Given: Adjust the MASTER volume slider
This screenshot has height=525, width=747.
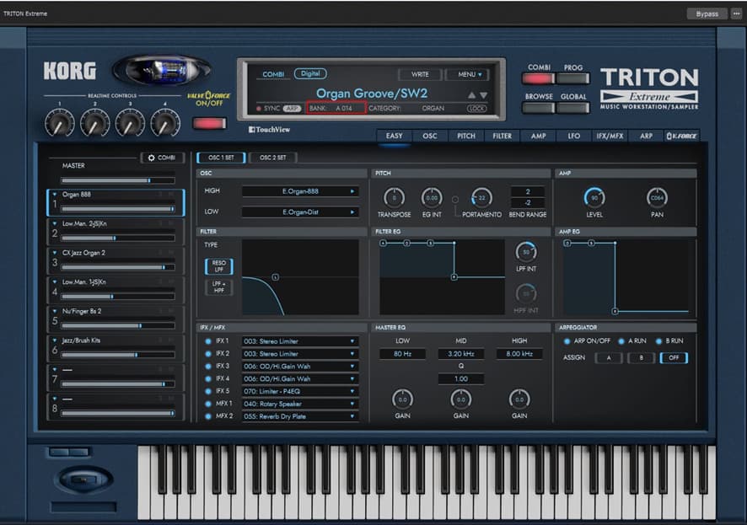Looking at the screenshot, I should 118,181.
